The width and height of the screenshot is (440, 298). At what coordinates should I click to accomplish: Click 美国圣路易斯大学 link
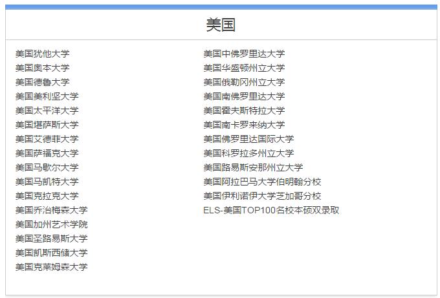point(51,239)
